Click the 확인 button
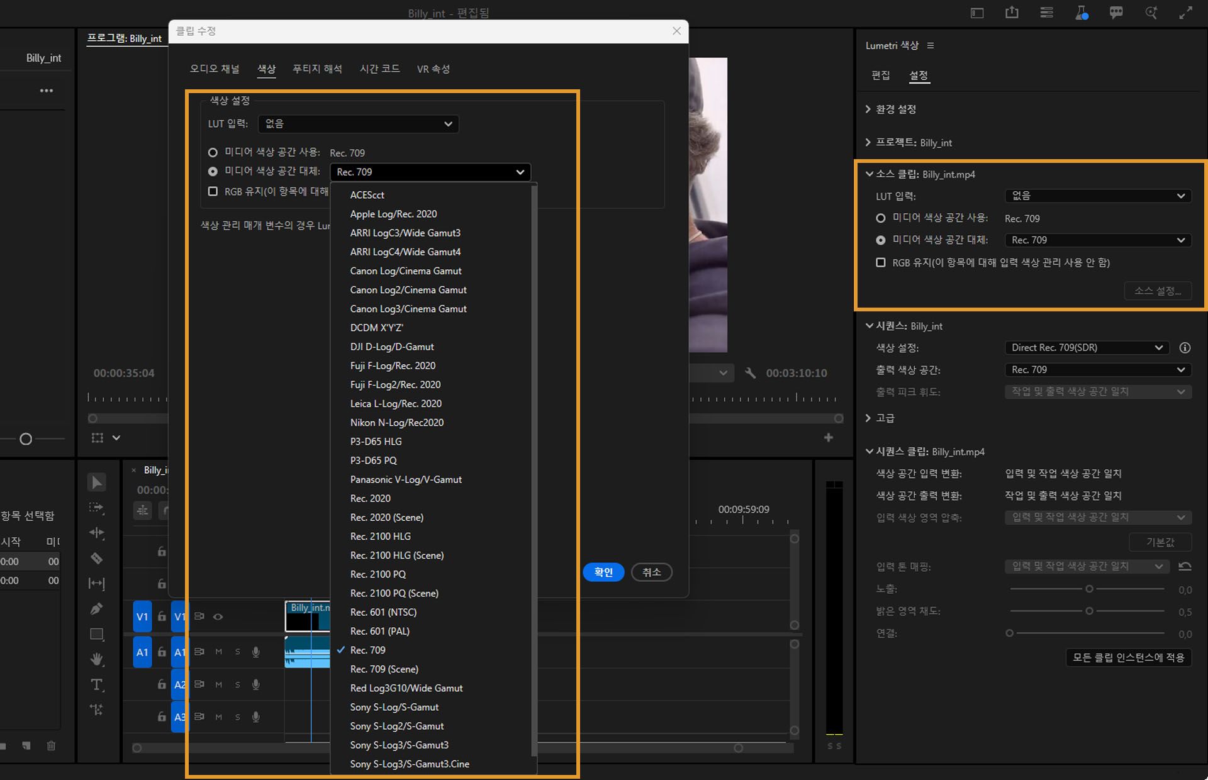The image size is (1208, 780). 603,572
